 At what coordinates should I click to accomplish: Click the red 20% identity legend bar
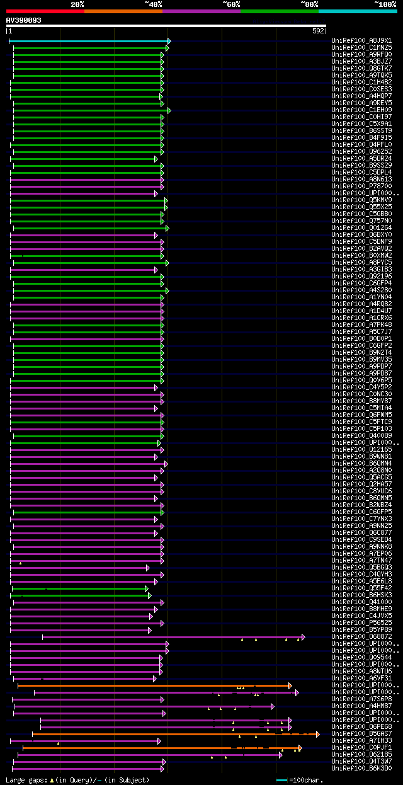coord(45,11)
